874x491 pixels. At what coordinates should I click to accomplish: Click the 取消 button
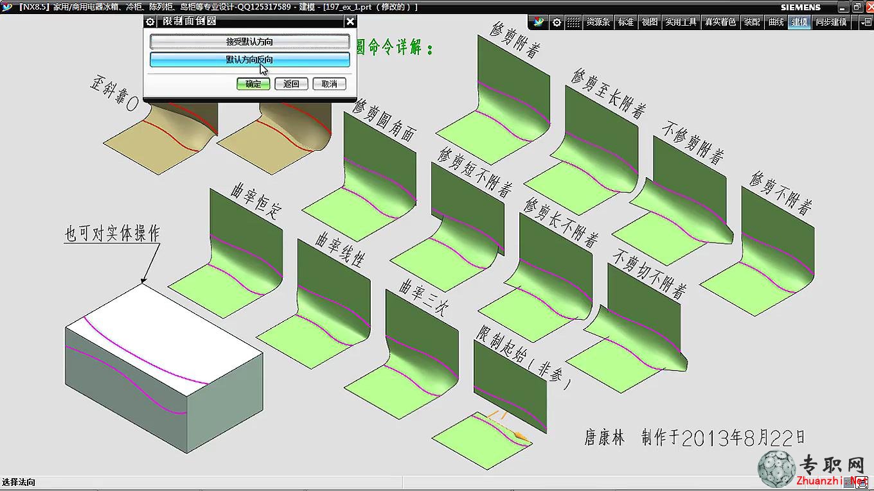pos(330,83)
